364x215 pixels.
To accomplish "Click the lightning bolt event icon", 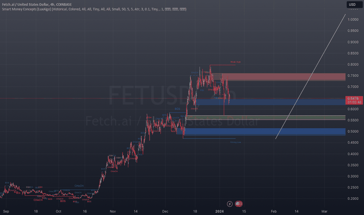I will [230, 204].
